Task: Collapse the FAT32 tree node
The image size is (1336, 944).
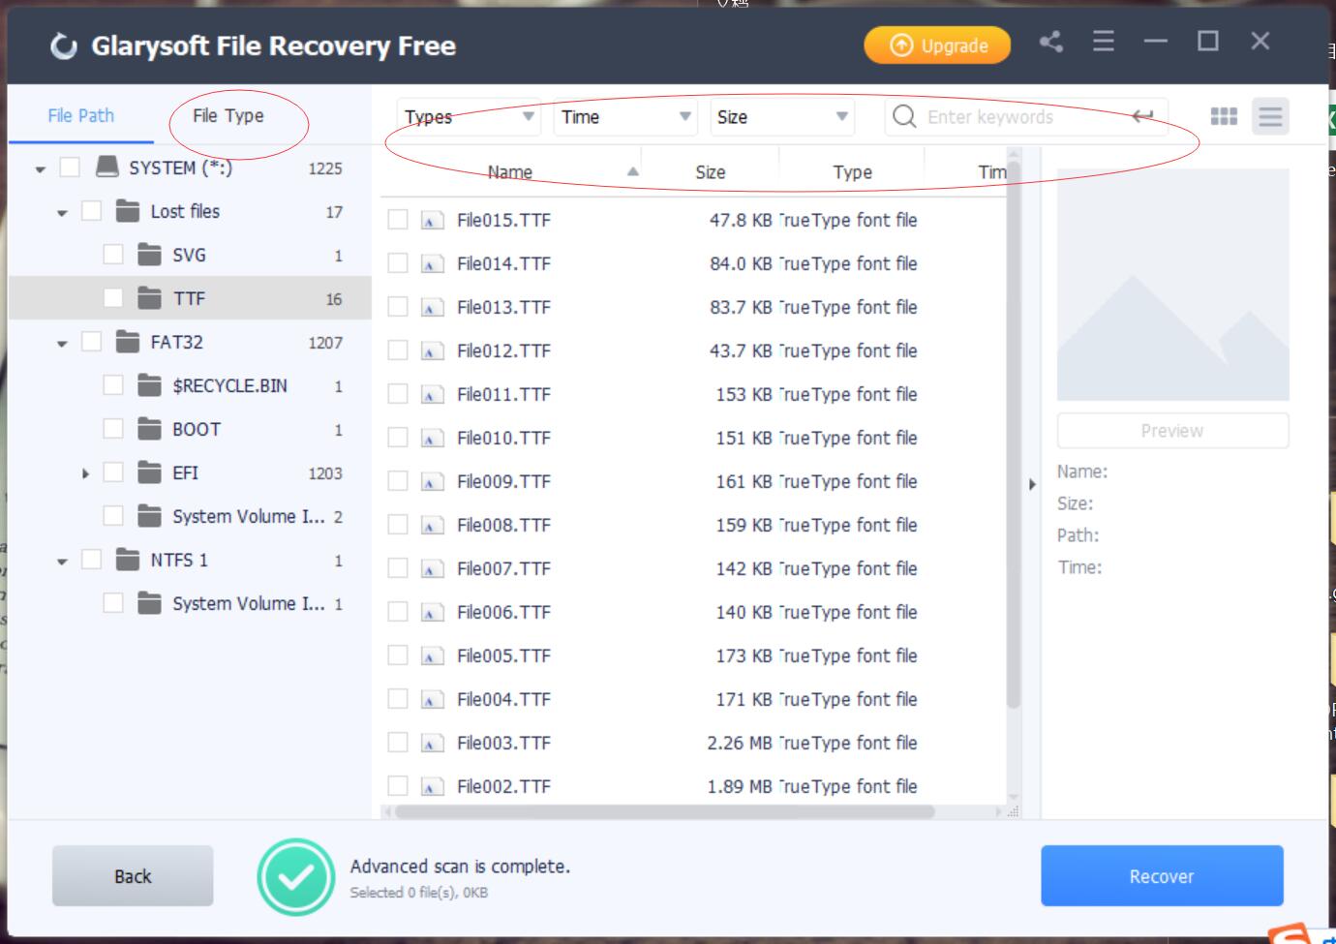Action: pyautogui.click(x=62, y=344)
